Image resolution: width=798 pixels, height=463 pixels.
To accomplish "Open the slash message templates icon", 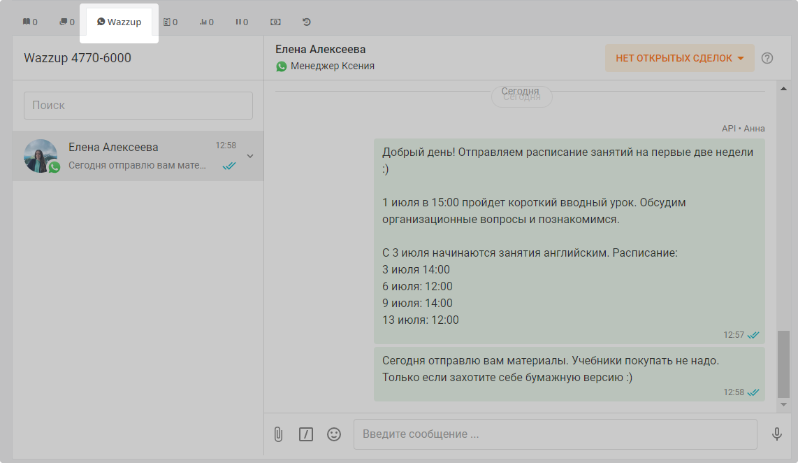I will tap(306, 434).
